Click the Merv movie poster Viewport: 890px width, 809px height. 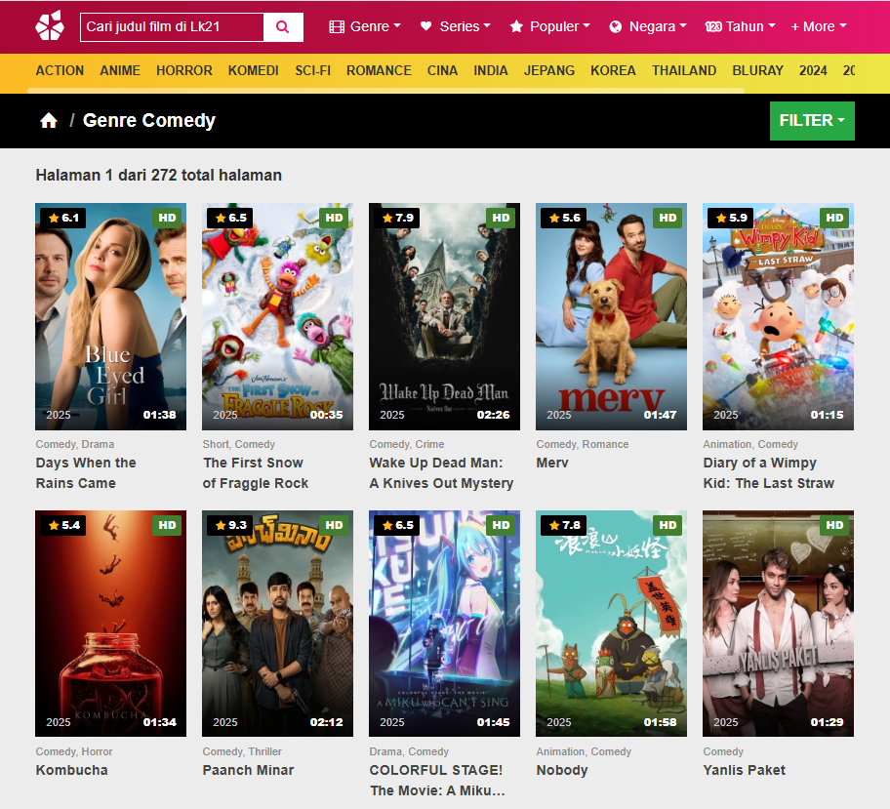pyautogui.click(x=611, y=316)
